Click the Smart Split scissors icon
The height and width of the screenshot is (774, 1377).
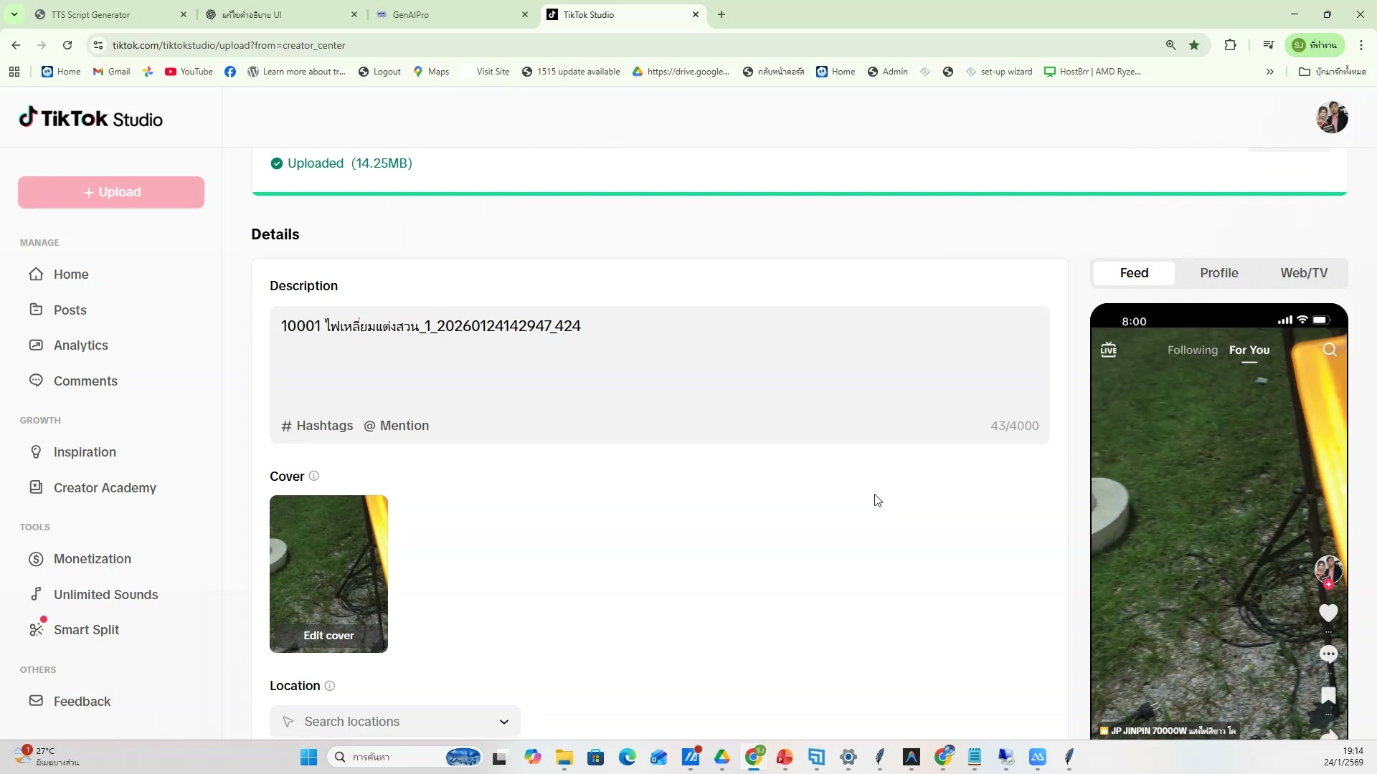(x=36, y=629)
